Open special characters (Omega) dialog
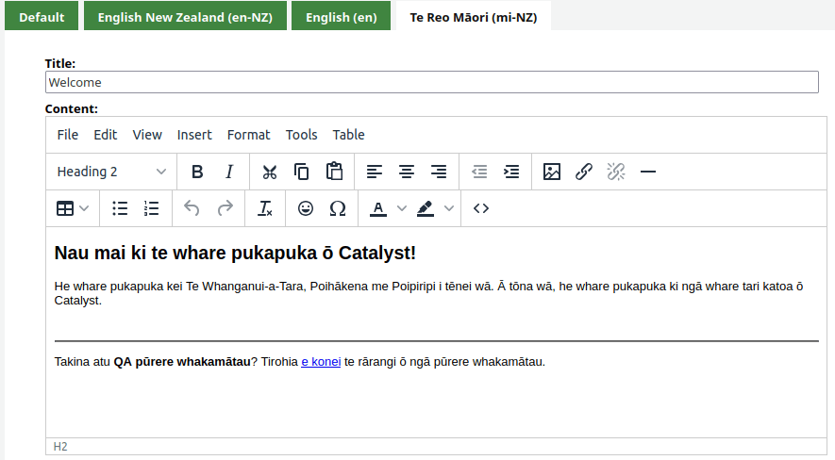 tap(338, 208)
